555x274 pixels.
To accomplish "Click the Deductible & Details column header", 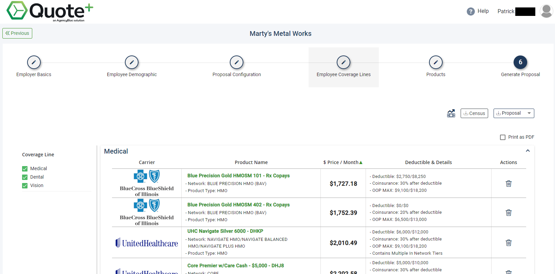I will (x=428, y=162).
